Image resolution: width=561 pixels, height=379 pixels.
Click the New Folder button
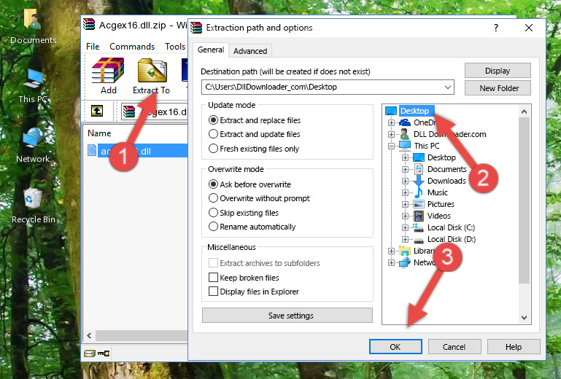[x=498, y=88]
